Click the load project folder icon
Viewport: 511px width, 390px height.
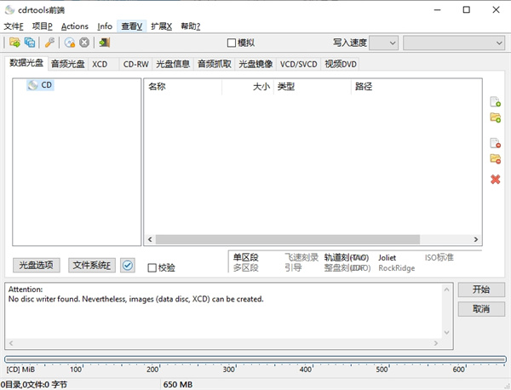tap(14, 43)
